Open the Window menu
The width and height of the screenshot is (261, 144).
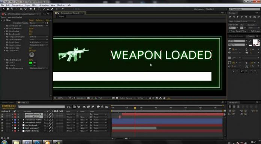tap(61, 5)
